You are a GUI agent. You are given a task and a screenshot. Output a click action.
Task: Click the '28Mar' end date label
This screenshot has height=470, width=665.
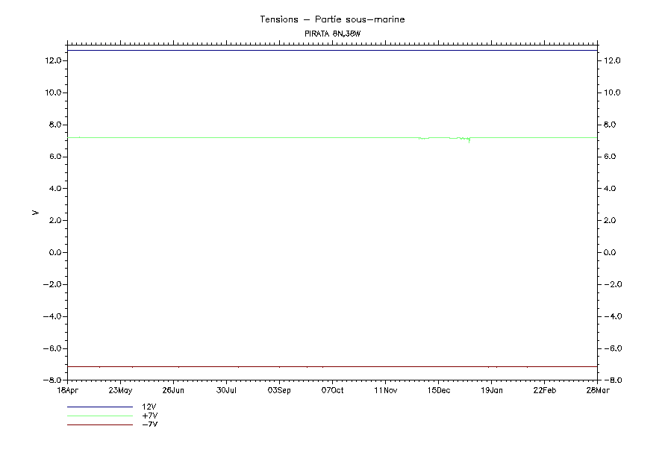click(x=597, y=390)
